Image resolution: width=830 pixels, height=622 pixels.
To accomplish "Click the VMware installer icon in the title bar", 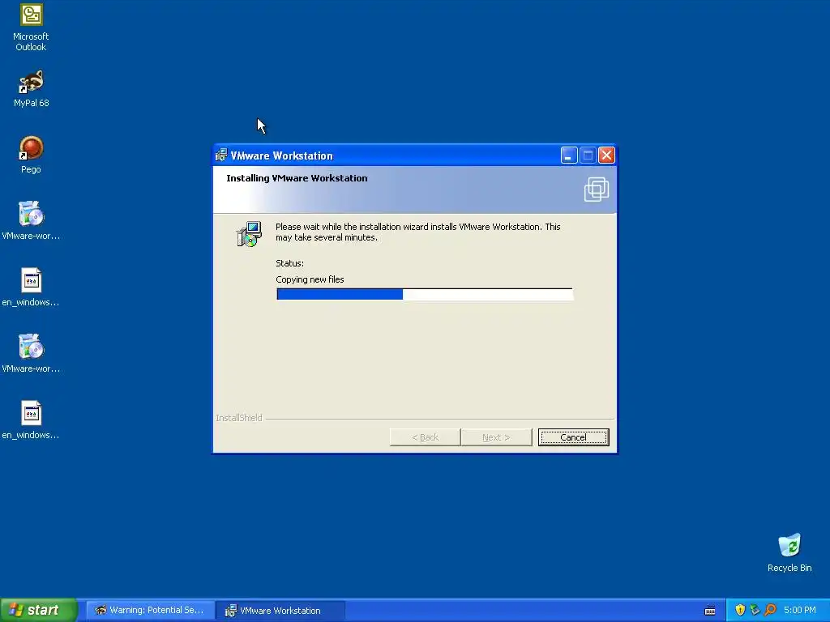I will pyautogui.click(x=221, y=155).
